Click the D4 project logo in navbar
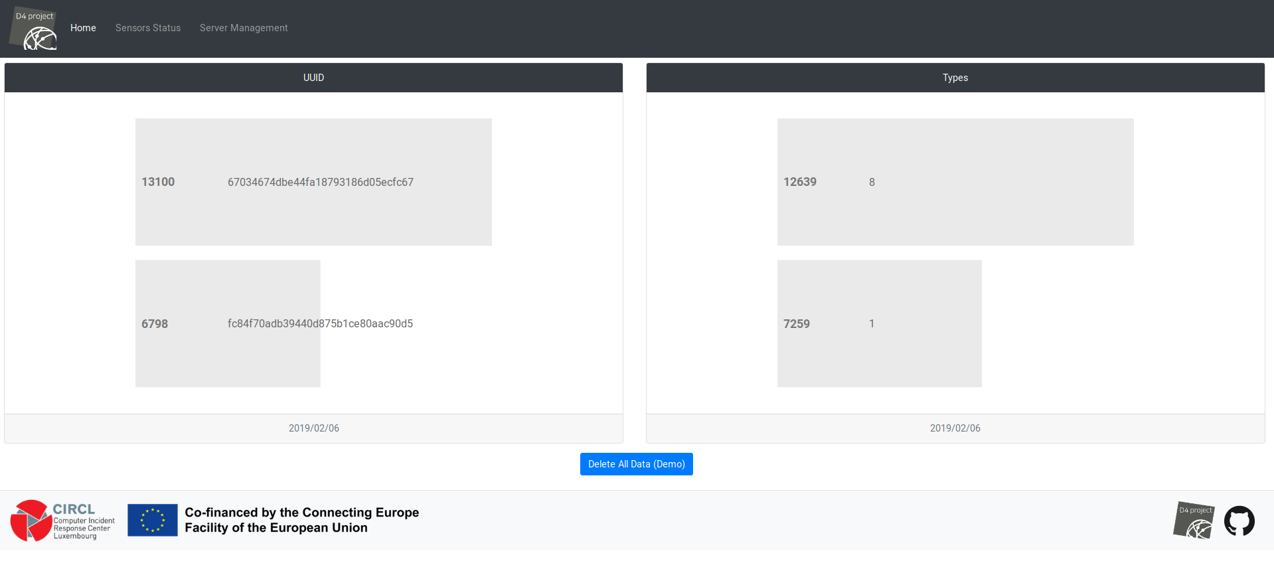 click(35, 29)
